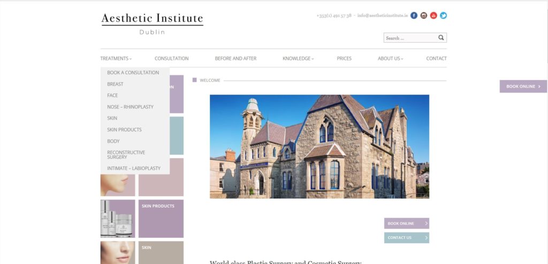Image resolution: width=548 pixels, height=264 pixels.
Task: Select Intimate – Labioplasty menu entry
Action: [x=134, y=168]
